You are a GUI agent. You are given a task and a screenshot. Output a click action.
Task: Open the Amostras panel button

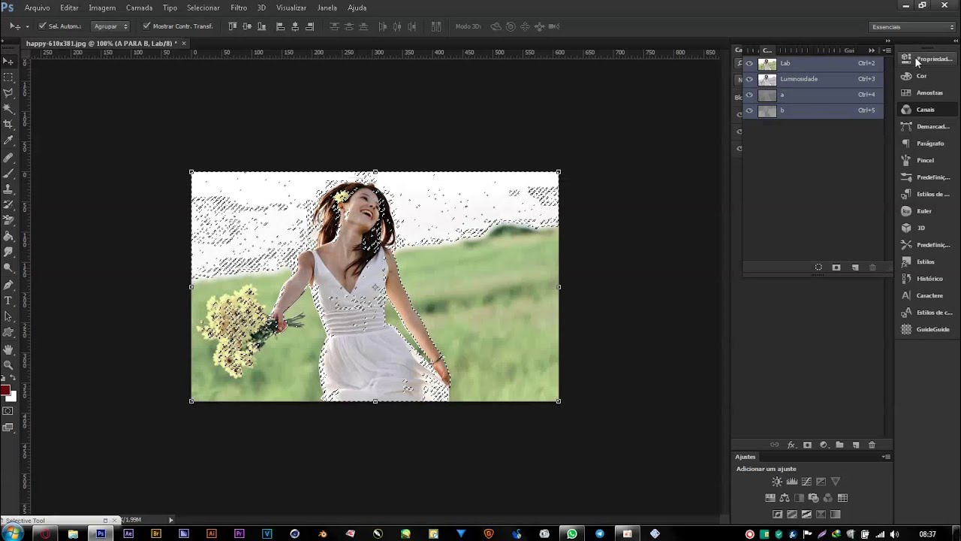point(927,92)
